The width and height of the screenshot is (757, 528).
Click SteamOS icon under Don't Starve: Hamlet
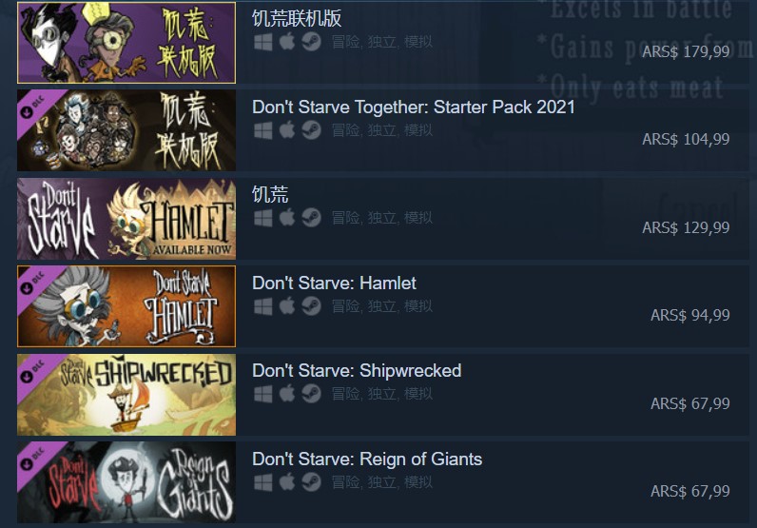311,305
